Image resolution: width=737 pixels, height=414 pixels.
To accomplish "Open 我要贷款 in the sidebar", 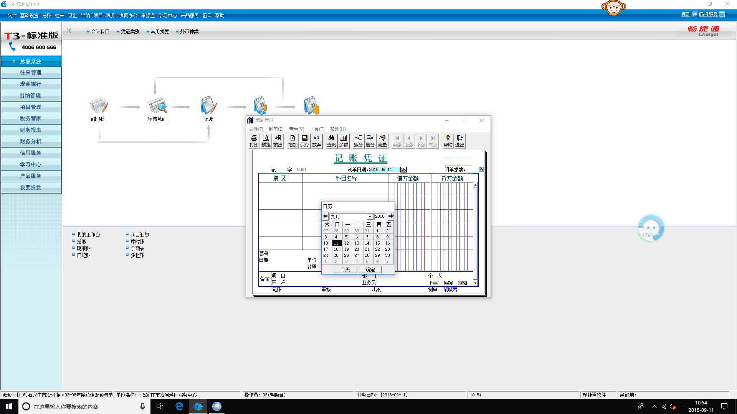I will 31,187.
